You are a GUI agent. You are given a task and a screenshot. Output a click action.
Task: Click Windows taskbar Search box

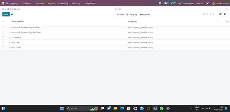click(x=82, y=108)
